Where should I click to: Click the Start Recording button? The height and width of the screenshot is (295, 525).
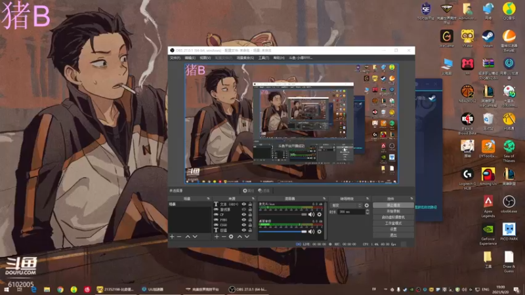coord(393,211)
